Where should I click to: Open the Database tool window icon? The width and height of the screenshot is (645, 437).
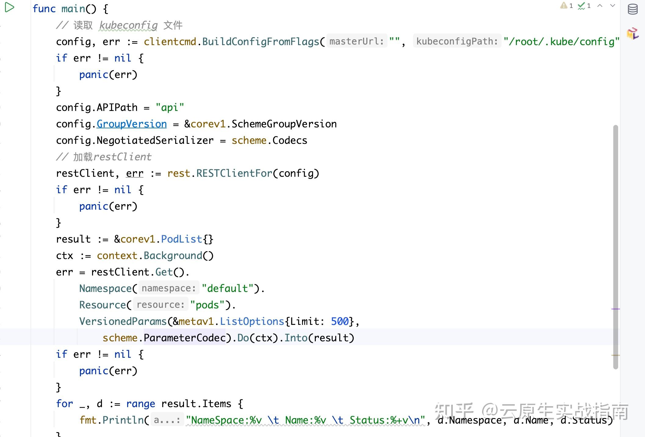pos(632,9)
